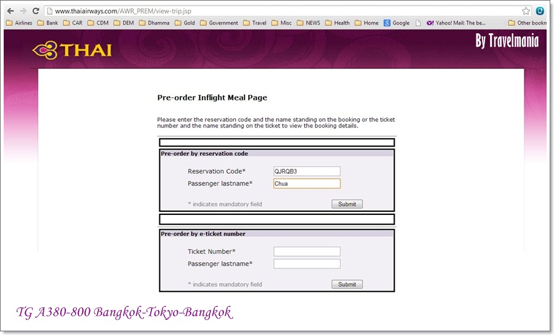The image size is (554, 335).
Task: Open the Airlines bookmark folder
Action: click(x=19, y=23)
